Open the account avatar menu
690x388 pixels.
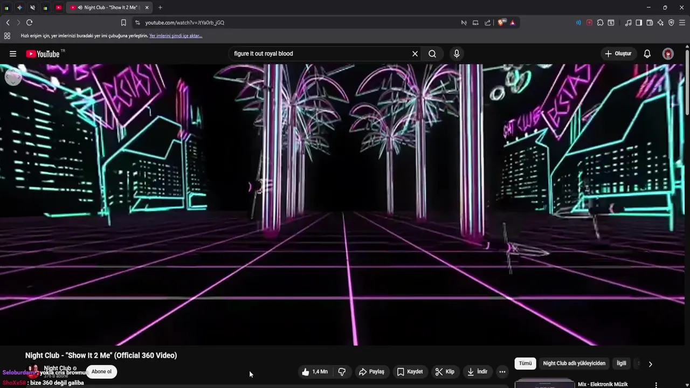click(668, 54)
